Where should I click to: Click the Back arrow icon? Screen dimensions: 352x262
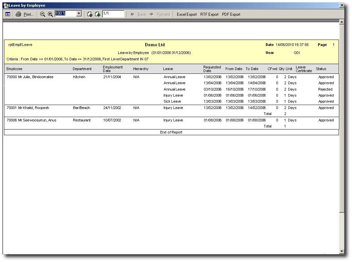point(132,14)
